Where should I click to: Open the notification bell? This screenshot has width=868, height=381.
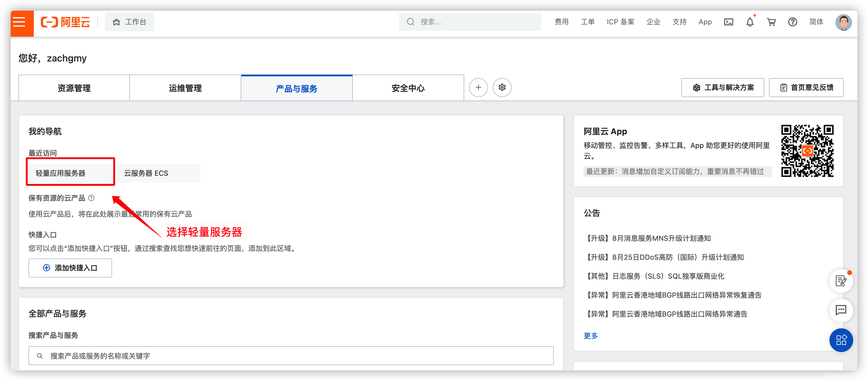pyautogui.click(x=750, y=22)
